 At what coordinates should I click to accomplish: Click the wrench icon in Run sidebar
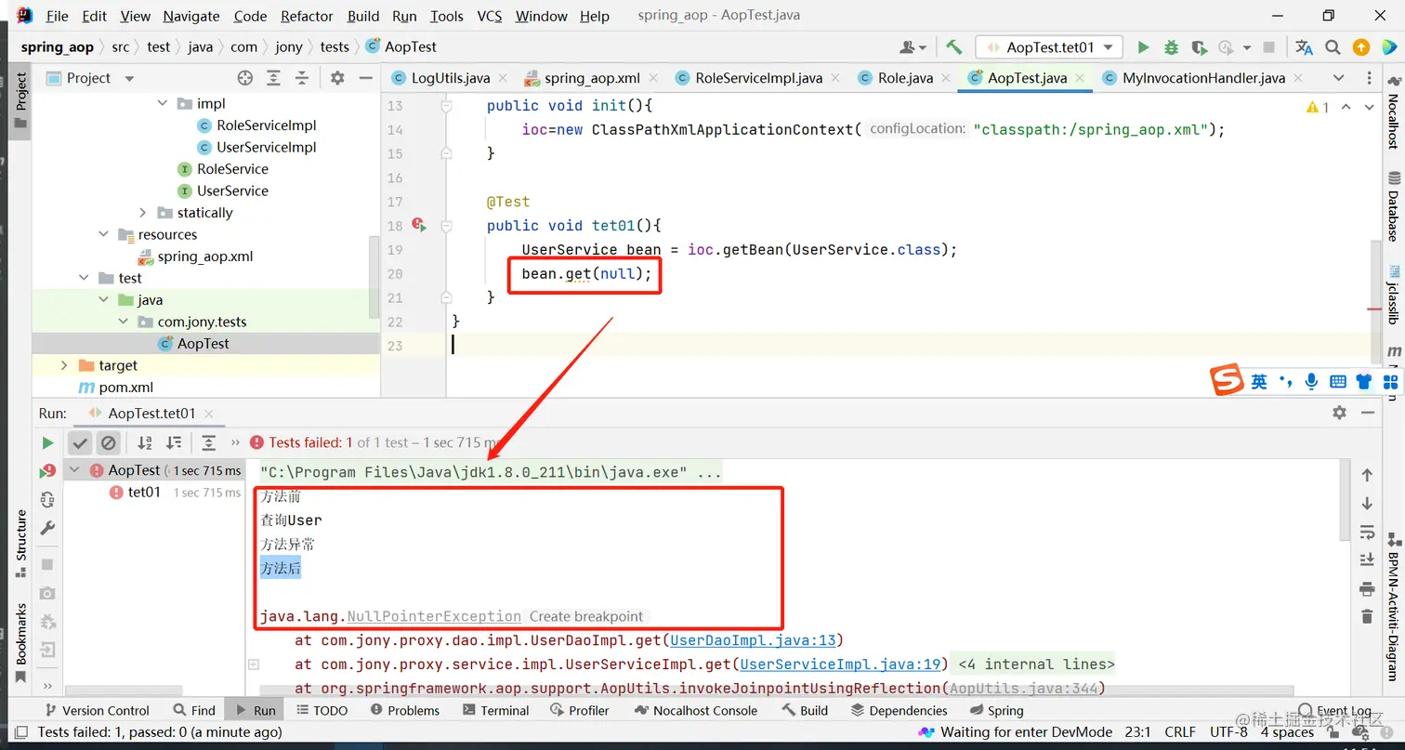tap(47, 528)
